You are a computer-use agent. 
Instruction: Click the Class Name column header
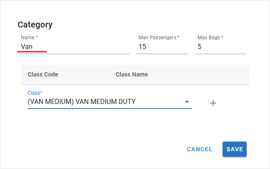(x=131, y=74)
